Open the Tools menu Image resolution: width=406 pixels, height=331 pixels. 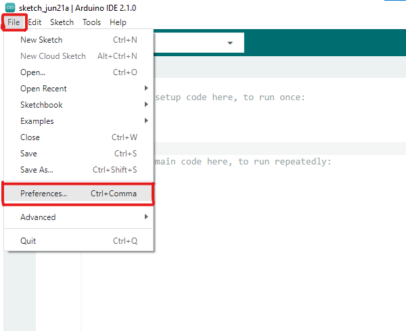click(x=91, y=22)
